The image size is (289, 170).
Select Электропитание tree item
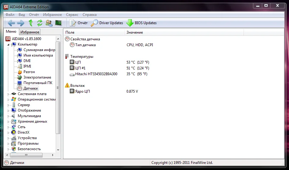click(x=37, y=77)
